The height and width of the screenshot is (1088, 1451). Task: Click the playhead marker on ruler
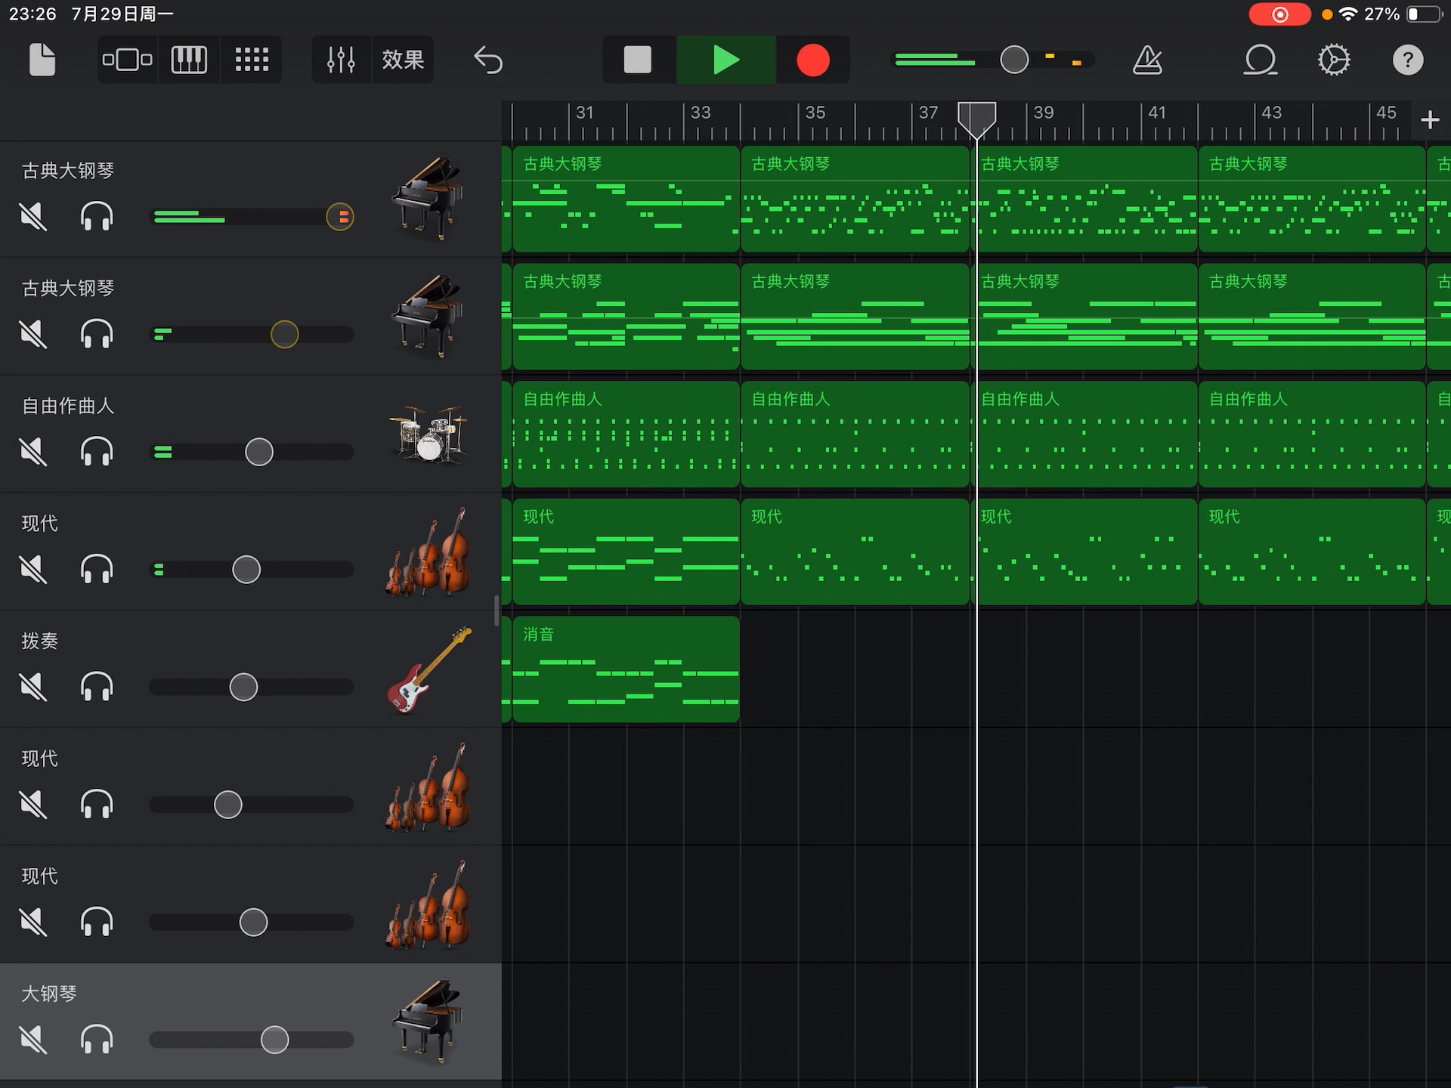(x=976, y=119)
